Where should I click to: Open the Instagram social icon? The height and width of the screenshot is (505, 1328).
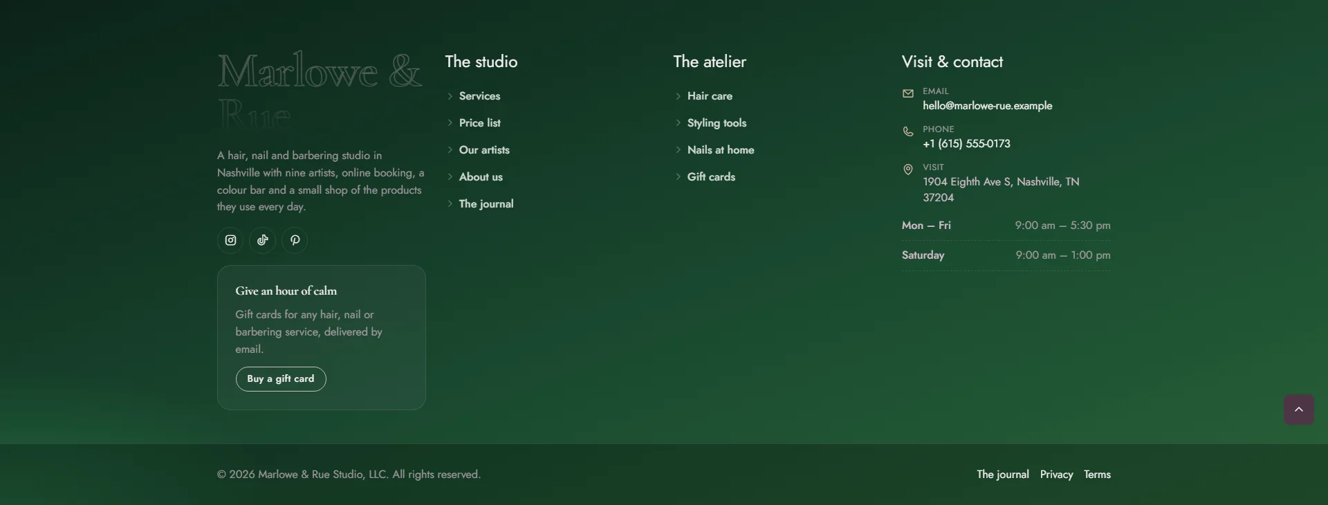(230, 240)
